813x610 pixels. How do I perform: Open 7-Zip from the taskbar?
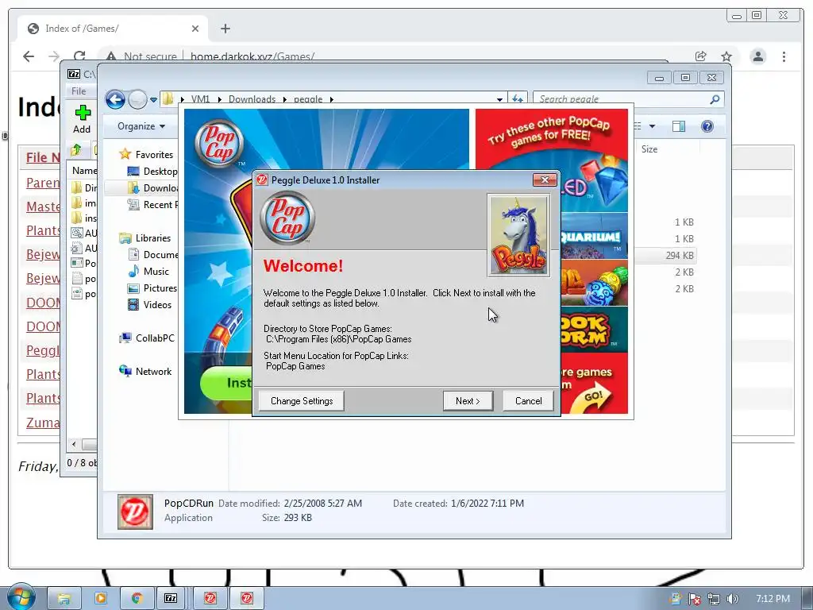coord(171,599)
